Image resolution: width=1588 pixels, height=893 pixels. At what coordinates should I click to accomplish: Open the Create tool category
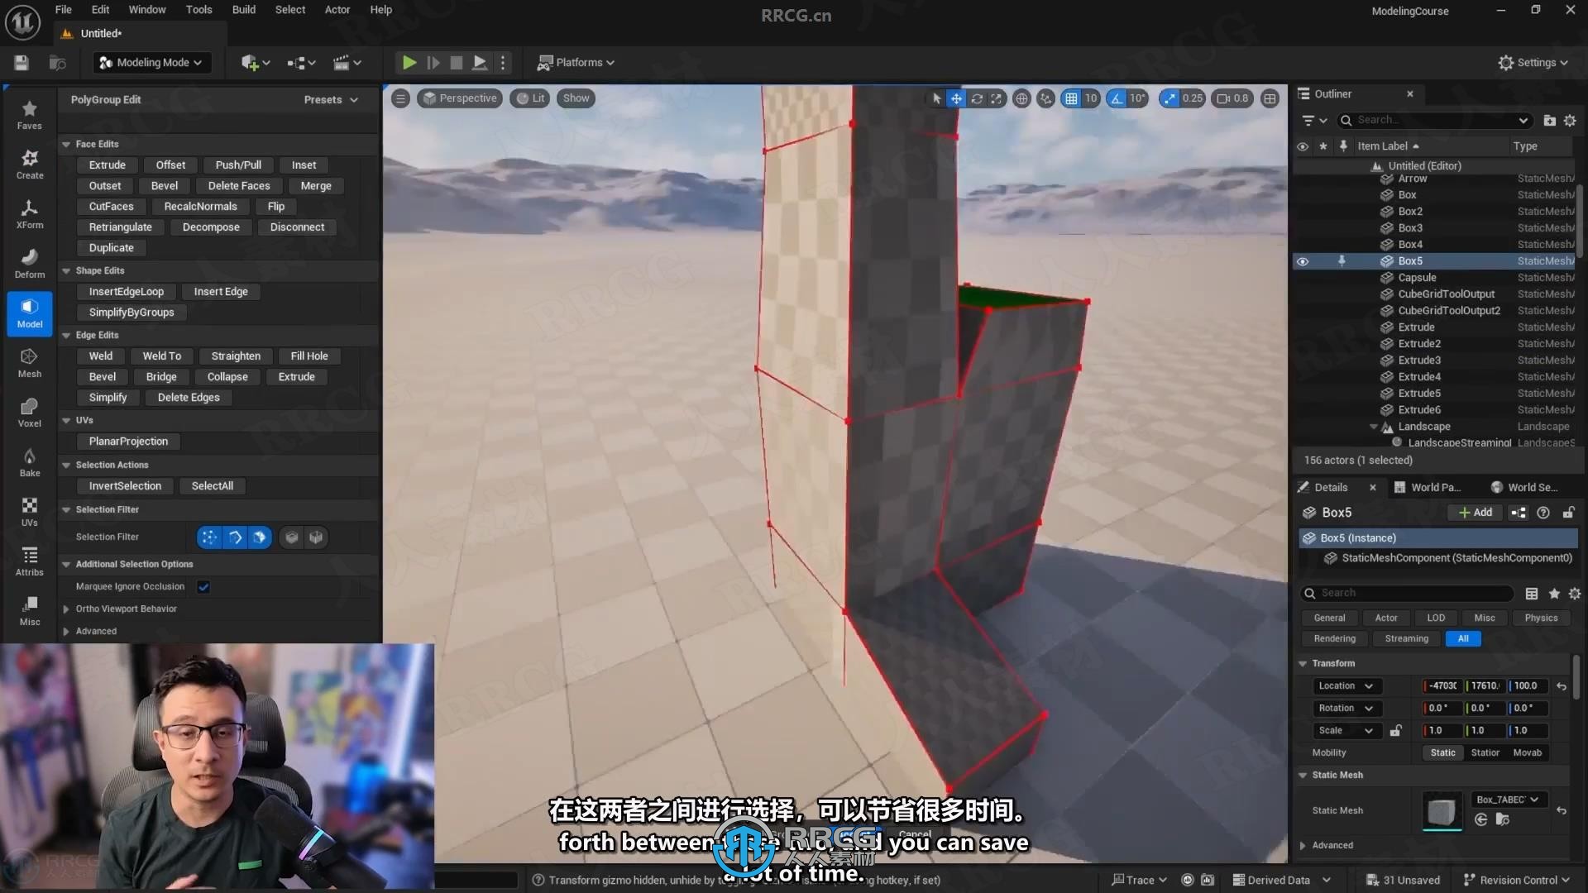(x=30, y=165)
